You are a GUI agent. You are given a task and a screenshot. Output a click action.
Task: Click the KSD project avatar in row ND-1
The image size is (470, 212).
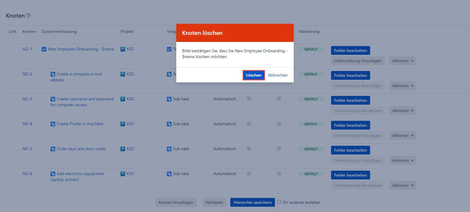coord(123,49)
